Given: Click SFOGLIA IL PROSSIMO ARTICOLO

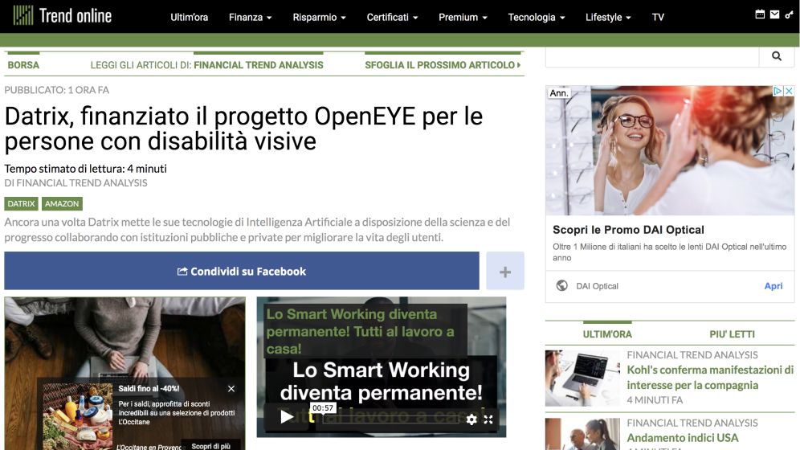Looking at the screenshot, I should pyautogui.click(x=443, y=65).
